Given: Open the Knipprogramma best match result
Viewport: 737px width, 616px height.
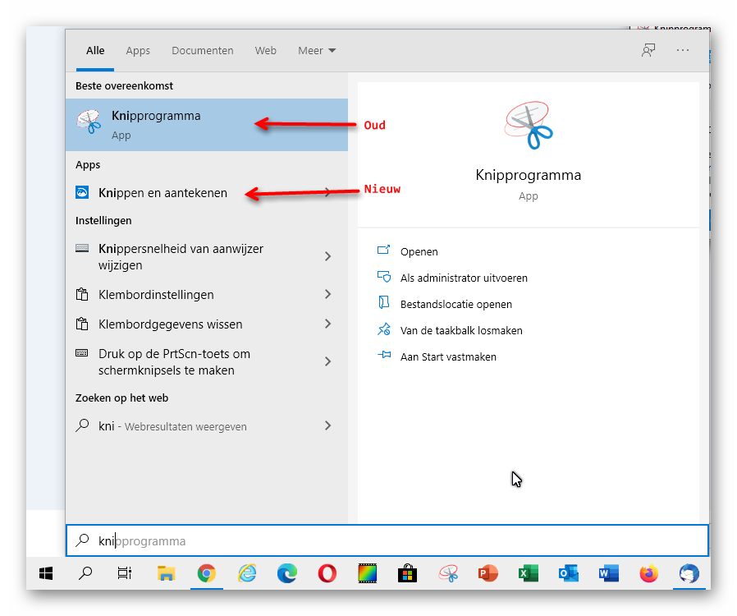Looking at the screenshot, I should pos(156,124).
